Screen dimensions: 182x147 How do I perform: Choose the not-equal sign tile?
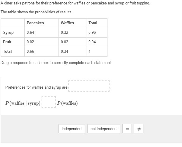click(x=139, y=129)
